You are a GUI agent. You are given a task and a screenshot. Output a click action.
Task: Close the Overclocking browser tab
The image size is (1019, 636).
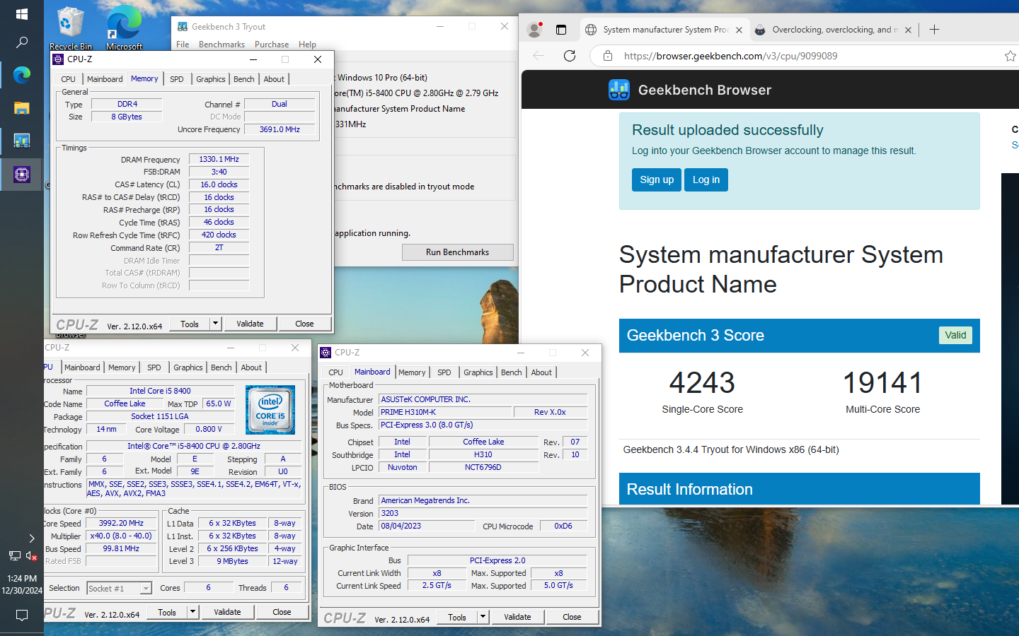[908, 30]
